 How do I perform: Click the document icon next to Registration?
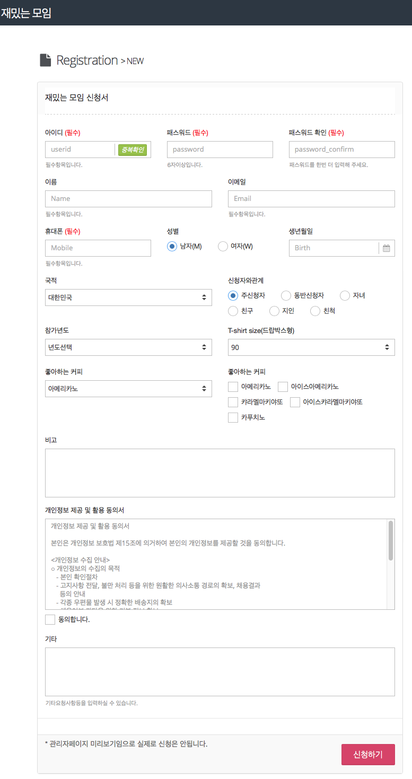tap(46, 60)
